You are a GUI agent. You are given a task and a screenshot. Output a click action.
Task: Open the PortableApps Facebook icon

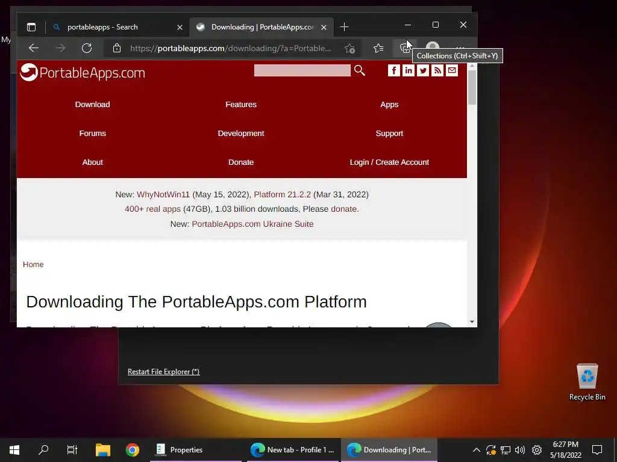coord(394,71)
